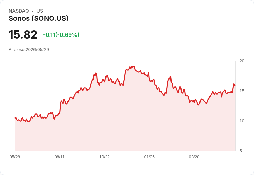Click the end point of the price line

(235, 86)
